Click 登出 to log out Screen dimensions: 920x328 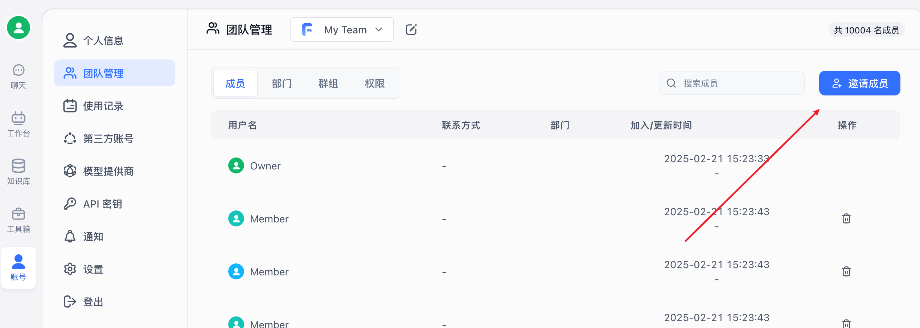(93, 302)
